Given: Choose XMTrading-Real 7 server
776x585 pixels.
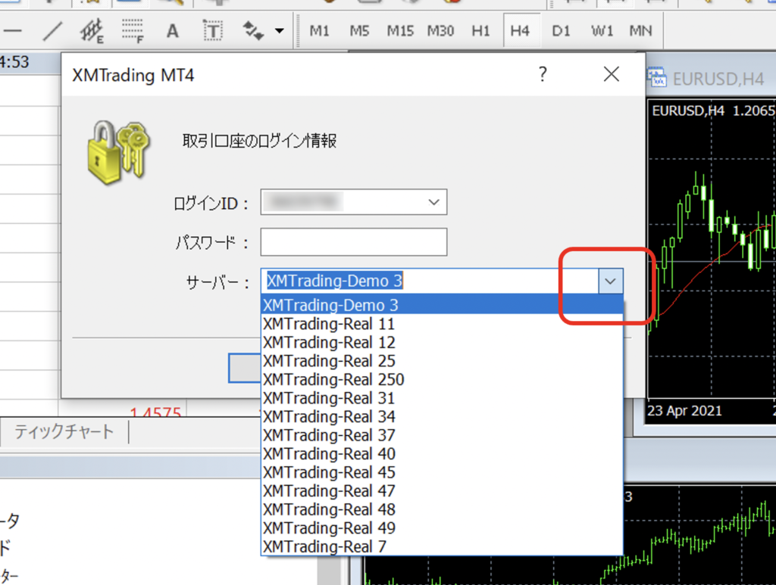Looking at the screenshot, I should pyautogui.click(x=442, y=546).
